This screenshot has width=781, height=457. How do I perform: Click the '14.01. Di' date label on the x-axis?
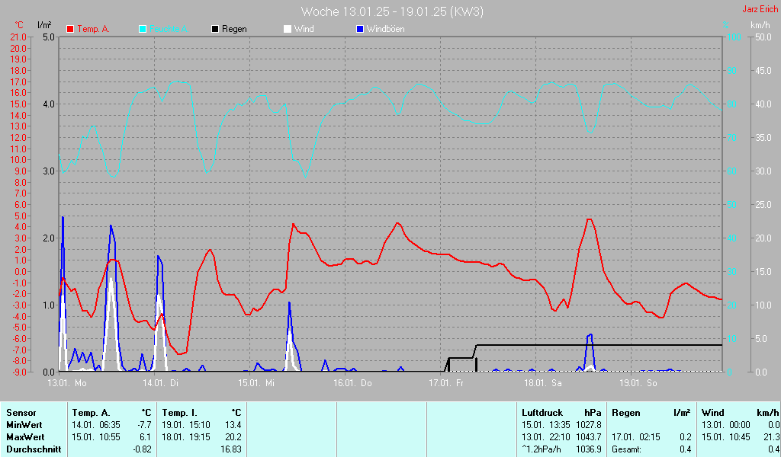tap(160, 383)
